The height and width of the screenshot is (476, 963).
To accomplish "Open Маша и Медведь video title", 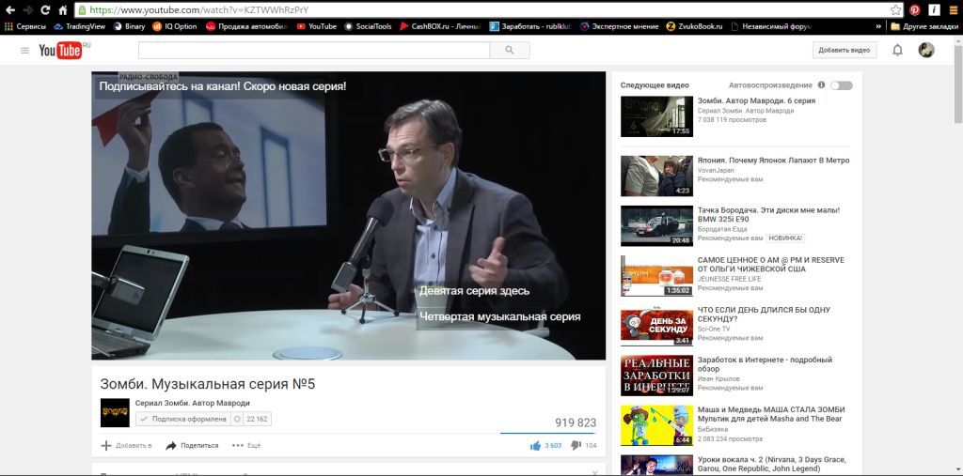I will [x=771, y=414].
